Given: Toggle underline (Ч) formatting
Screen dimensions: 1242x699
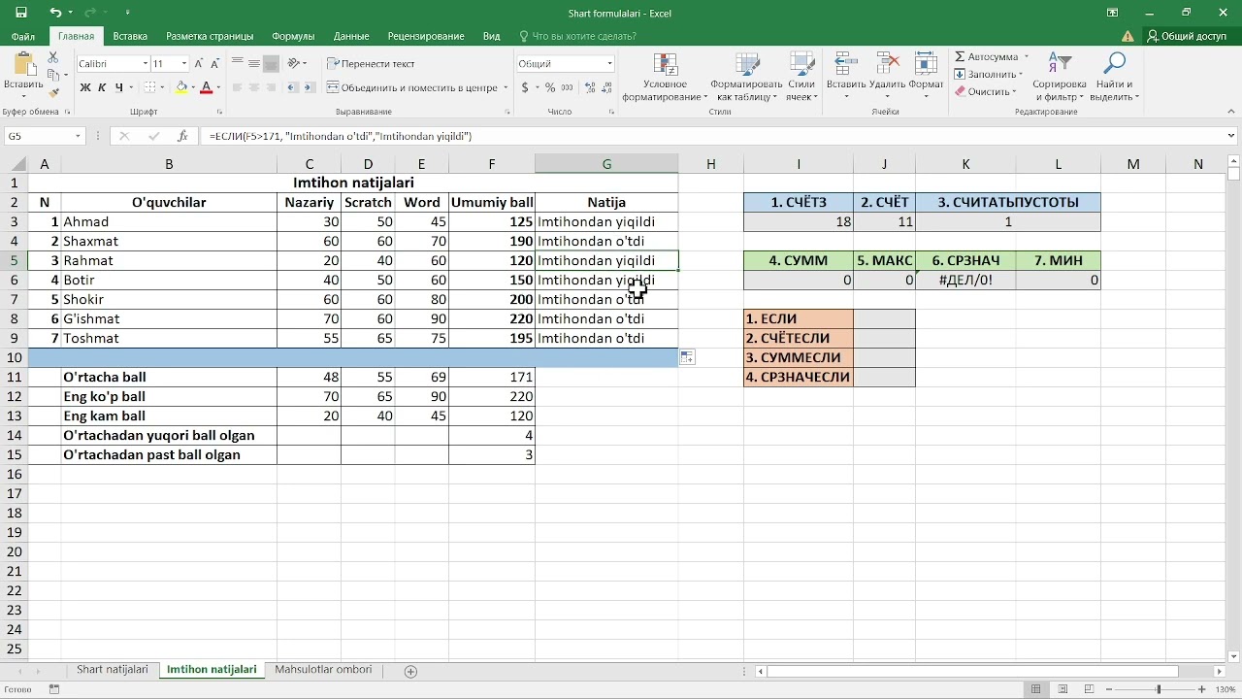Looking at the screenshot, I should click(119, 87).
